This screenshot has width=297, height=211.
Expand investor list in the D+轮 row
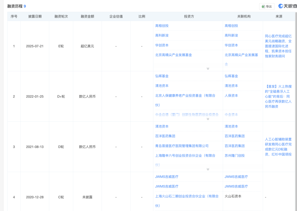pyautogui.click(x=208, y=119)
